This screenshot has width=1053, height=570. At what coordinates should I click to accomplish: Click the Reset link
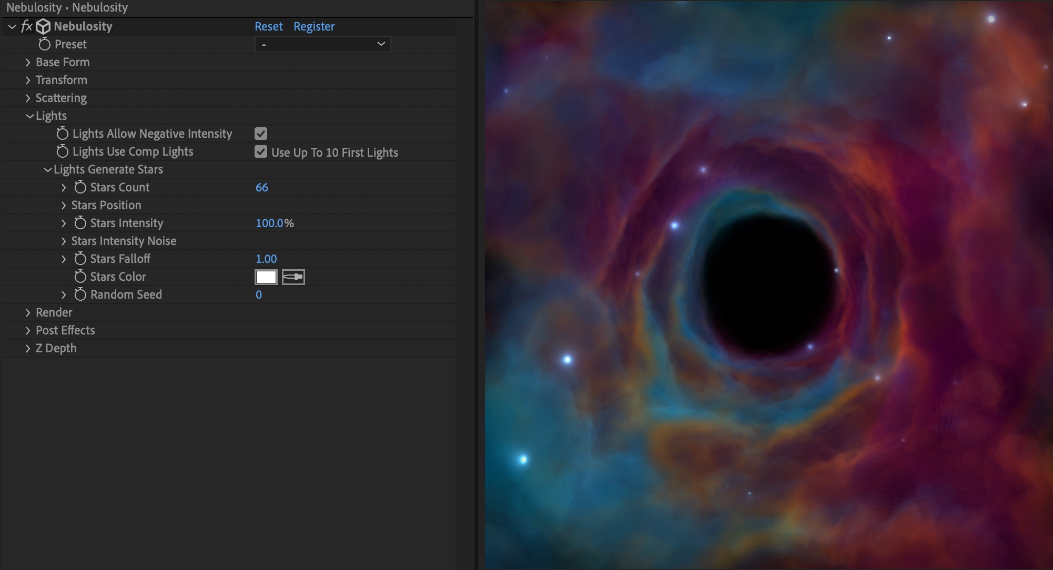[x=268, y=26]
